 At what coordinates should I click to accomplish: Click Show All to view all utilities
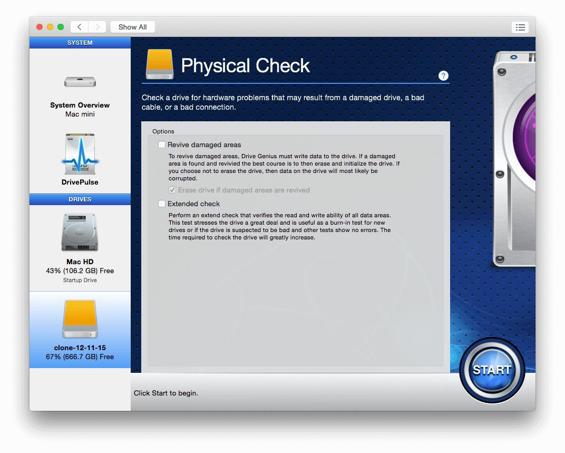point(132,26)
